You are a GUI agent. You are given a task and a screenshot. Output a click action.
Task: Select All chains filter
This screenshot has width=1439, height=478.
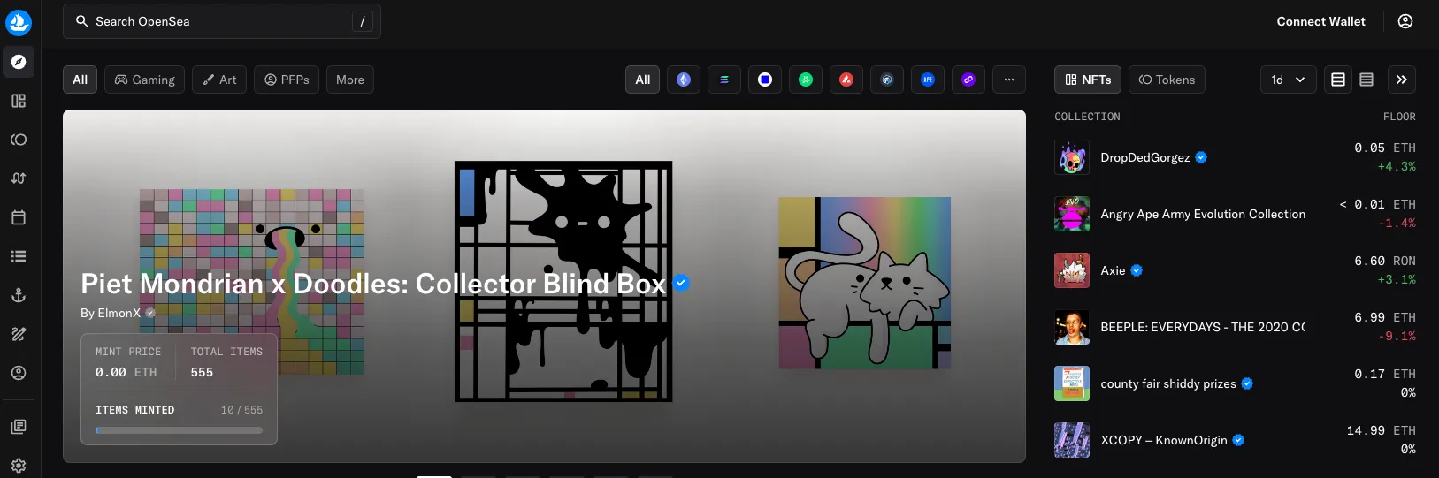643,80
